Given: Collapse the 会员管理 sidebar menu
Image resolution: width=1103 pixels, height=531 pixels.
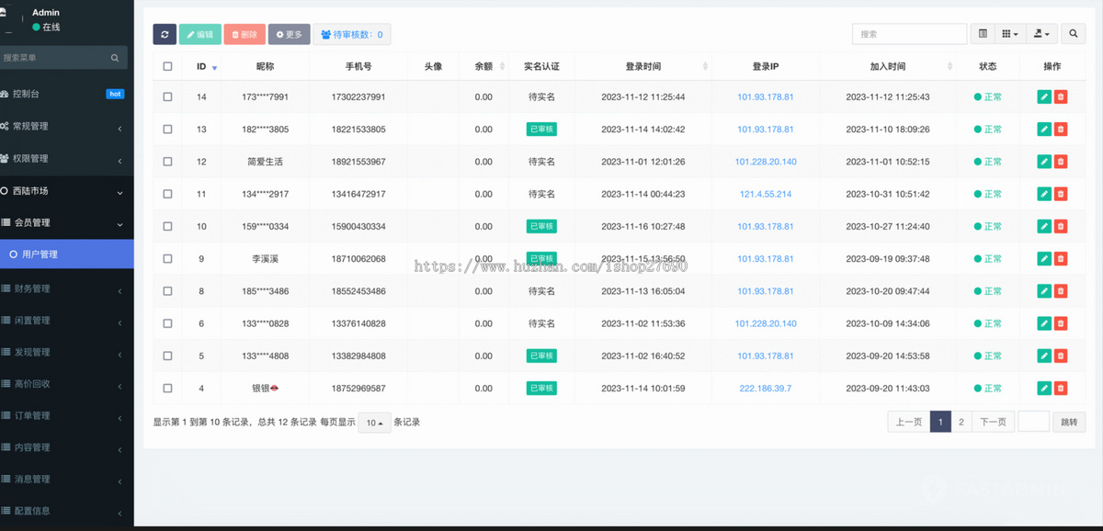Looking at the screenshot, I should [x=66, y=222].
